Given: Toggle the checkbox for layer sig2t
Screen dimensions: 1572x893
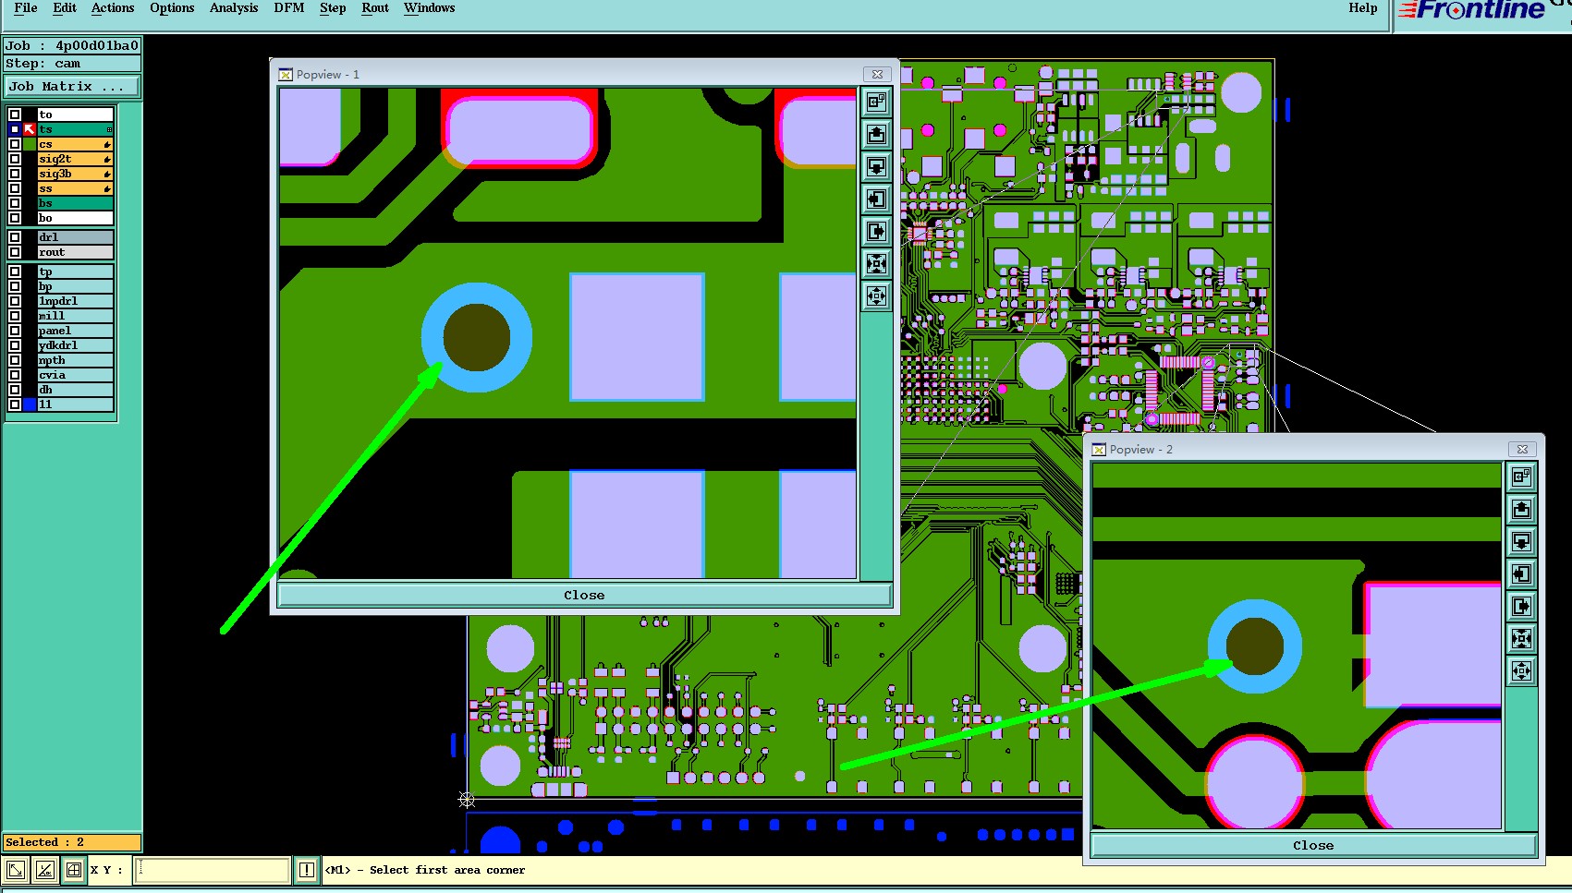Looking at the screenshot, I should [15, 159].
